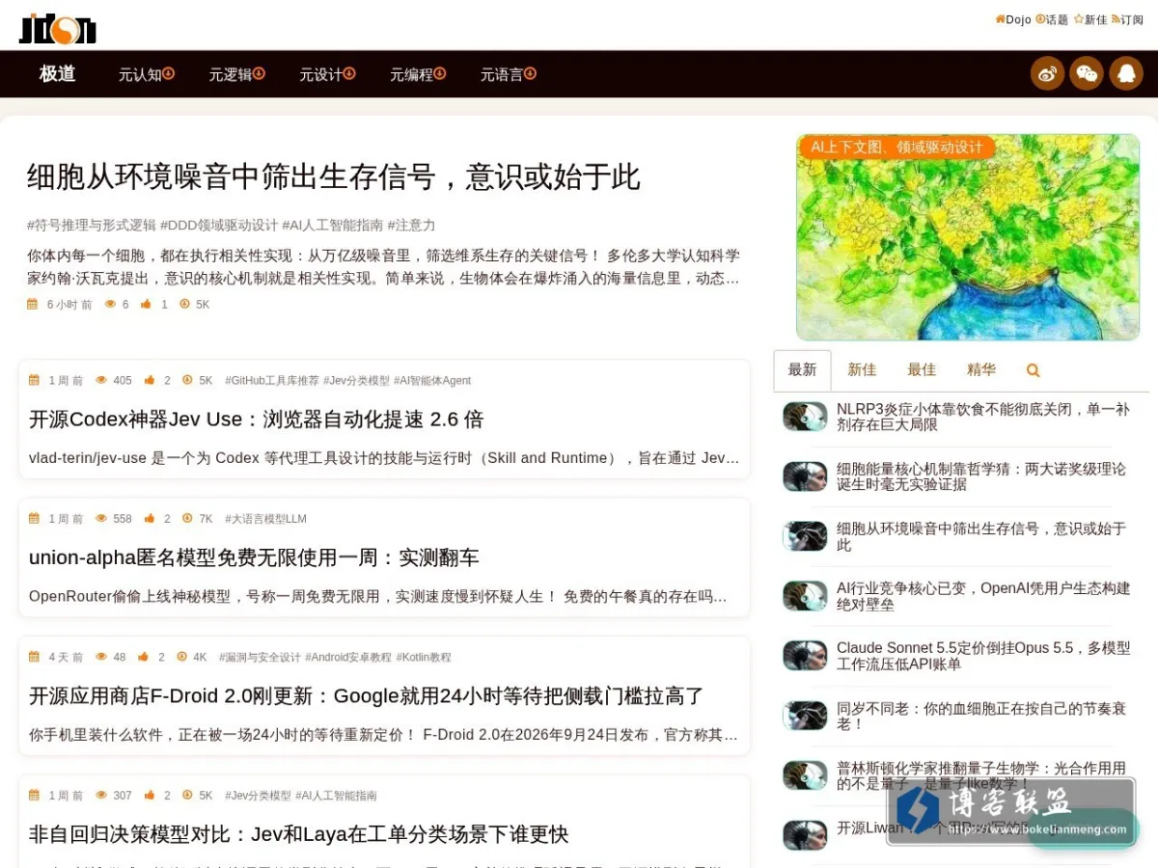Image resolution: width=1158 pixels, height=868 pixels.
Task: Click avatar beside Claude Sonnet 5.5 article
Action: [805, 656]
